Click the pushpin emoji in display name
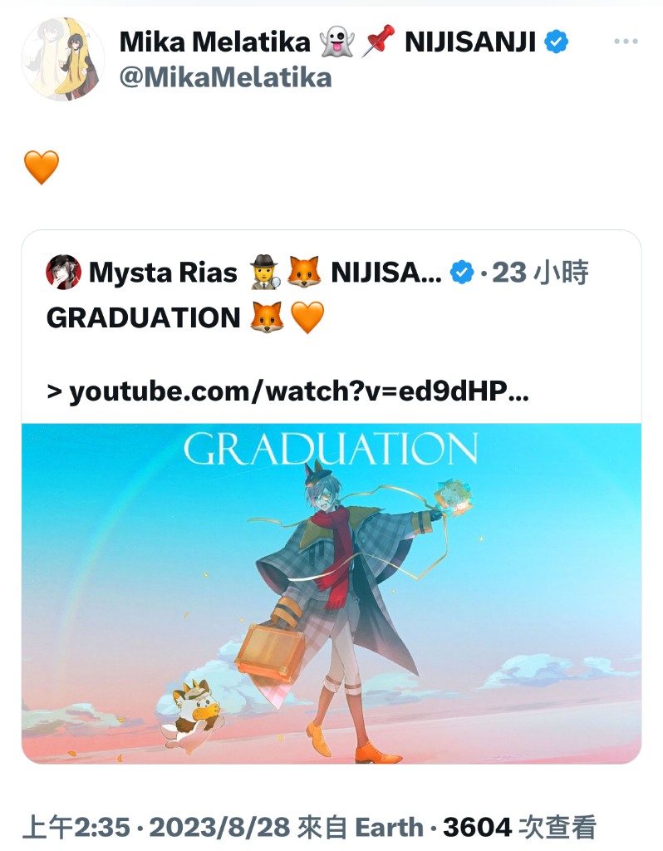 pyautogui.click(x=378, y=41)
